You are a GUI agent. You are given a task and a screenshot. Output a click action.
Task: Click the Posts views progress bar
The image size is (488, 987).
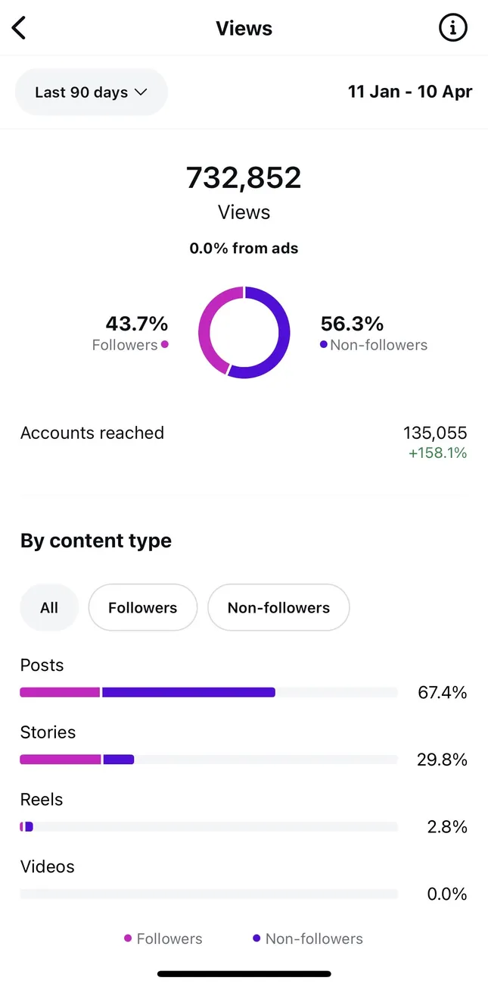tap(209, 692)
